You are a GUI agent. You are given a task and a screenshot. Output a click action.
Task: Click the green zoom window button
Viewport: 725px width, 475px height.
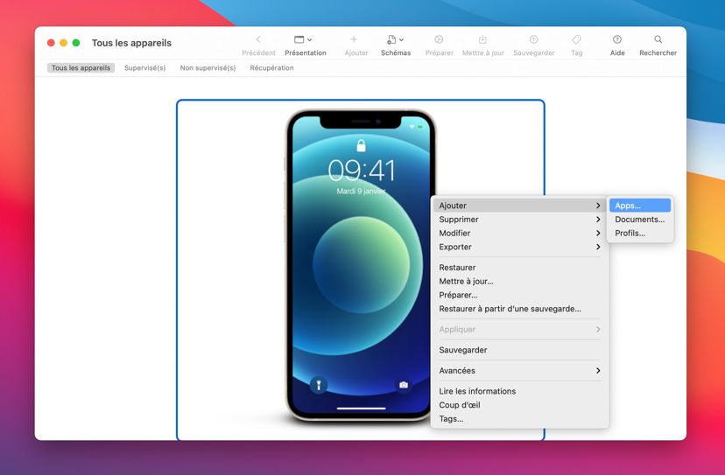click(x=76, y=43)
